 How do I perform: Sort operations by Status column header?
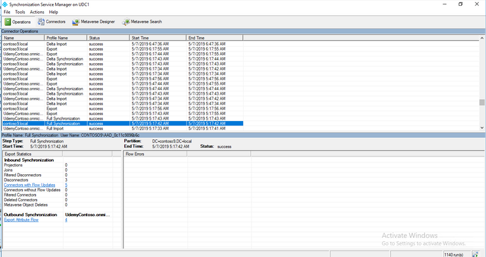(108, 38)
